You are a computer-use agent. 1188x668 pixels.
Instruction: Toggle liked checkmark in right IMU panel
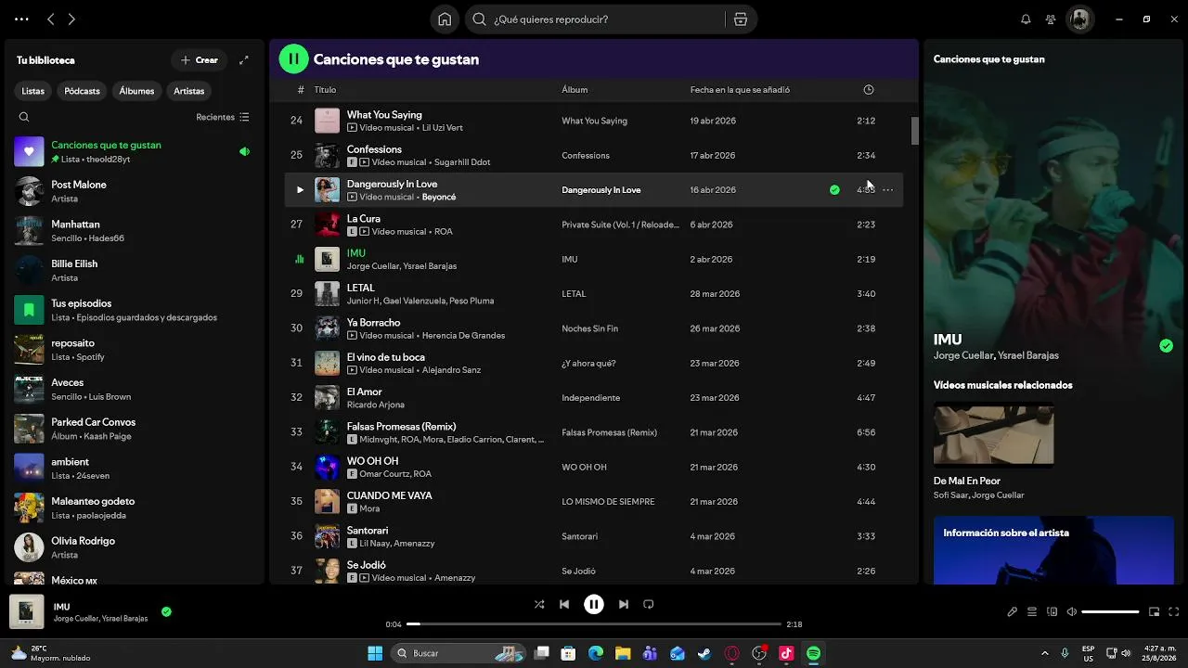tap(1166, 346)
